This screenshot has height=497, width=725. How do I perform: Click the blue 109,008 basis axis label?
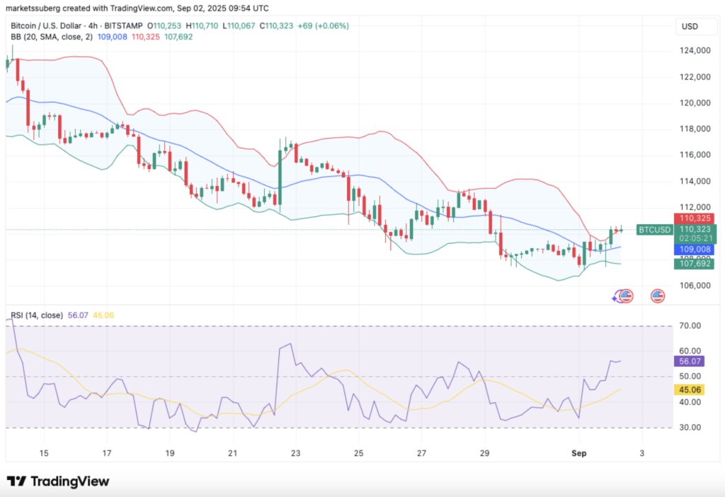coord(695,250)
